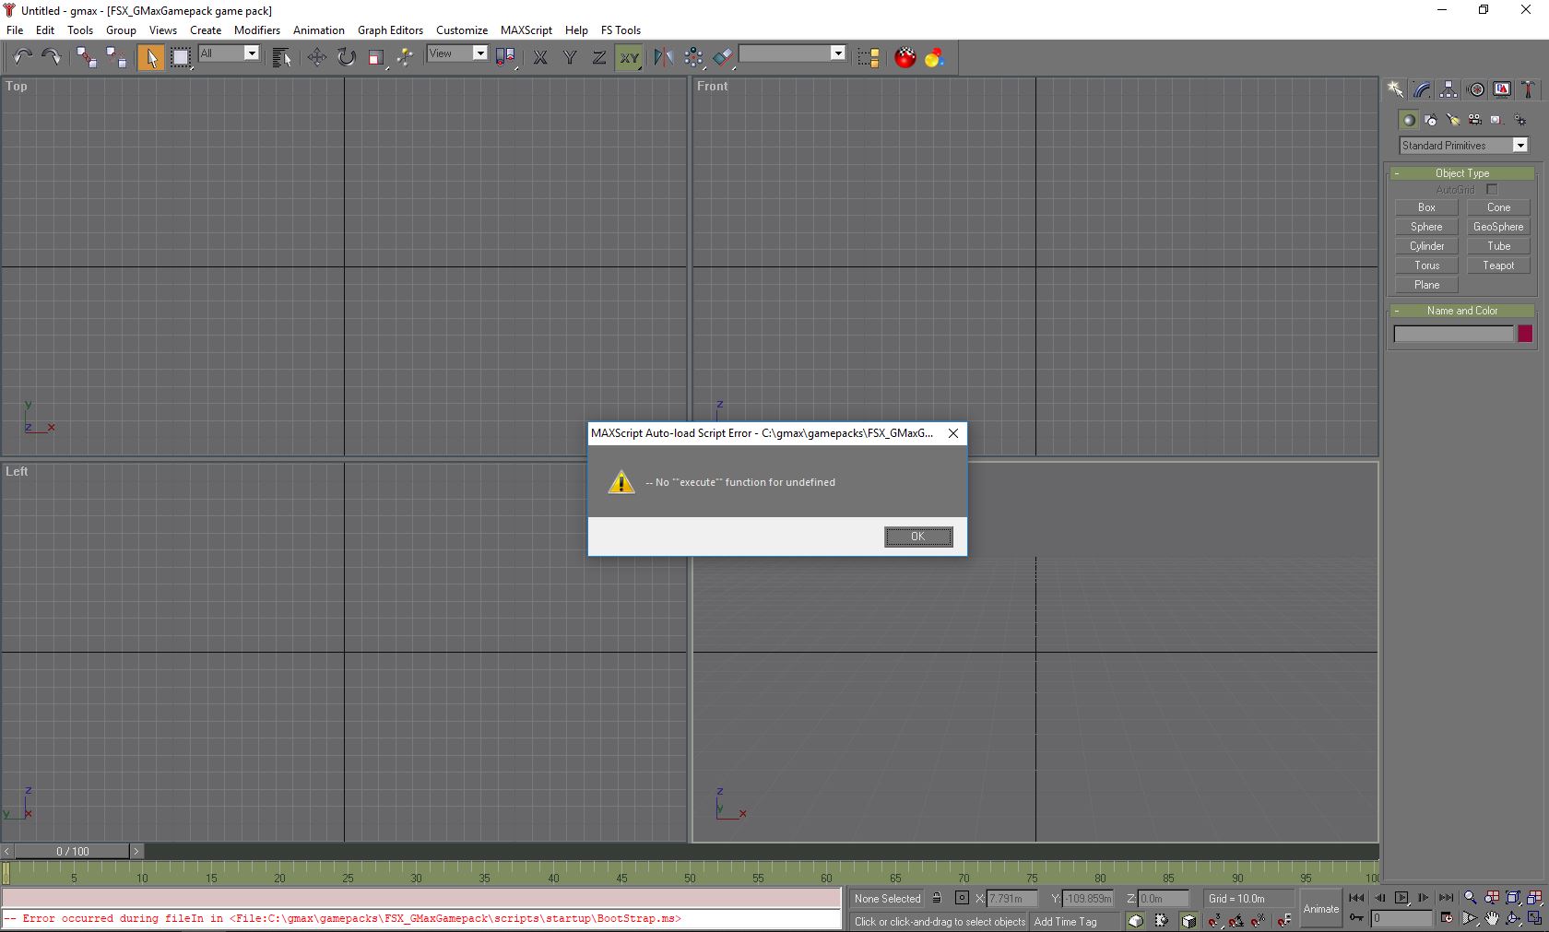Activate the Select and Scale tool
Viewport: 1549px width, 932px height.
coord(375,58)
